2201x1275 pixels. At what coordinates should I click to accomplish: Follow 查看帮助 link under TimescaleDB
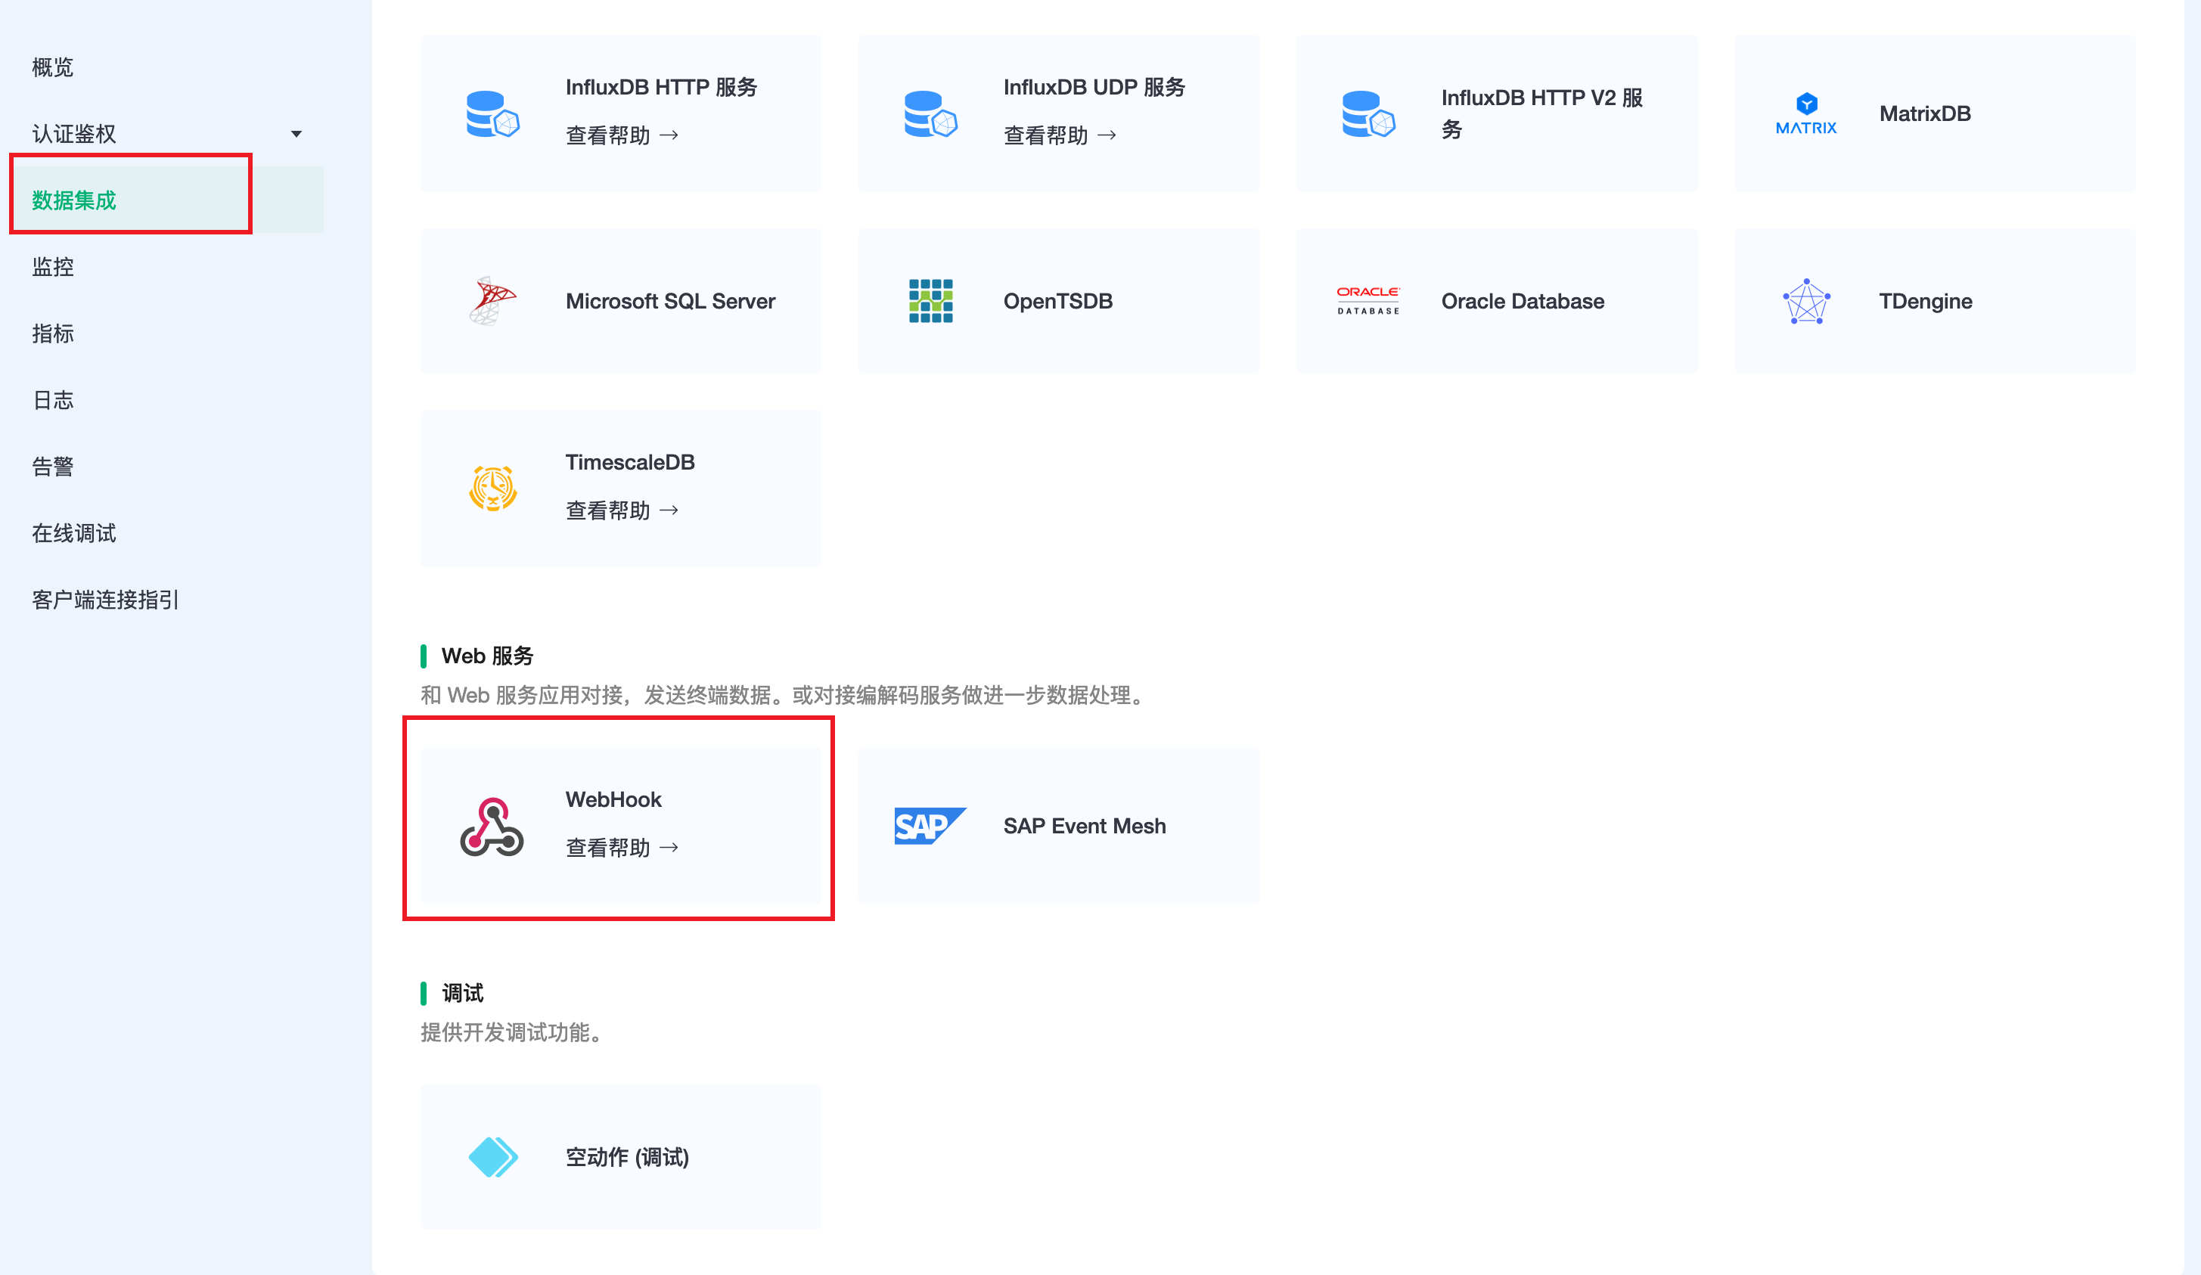(x=621, y=511)
